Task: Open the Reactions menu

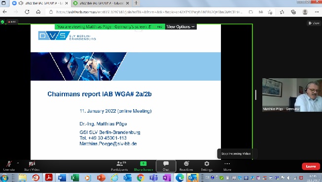Action: 186,166
